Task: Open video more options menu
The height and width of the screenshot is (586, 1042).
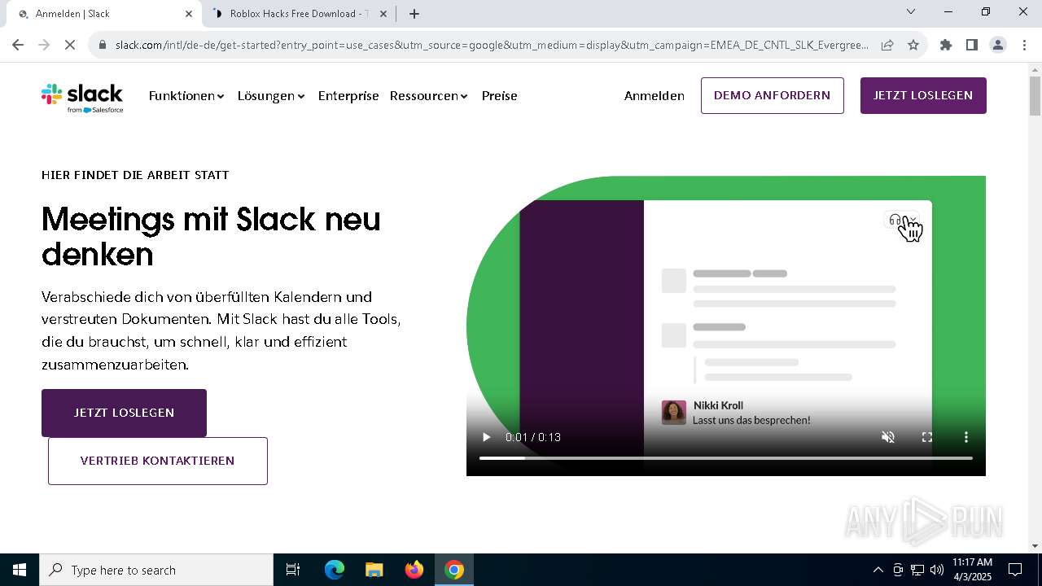Action: [965, 437]
